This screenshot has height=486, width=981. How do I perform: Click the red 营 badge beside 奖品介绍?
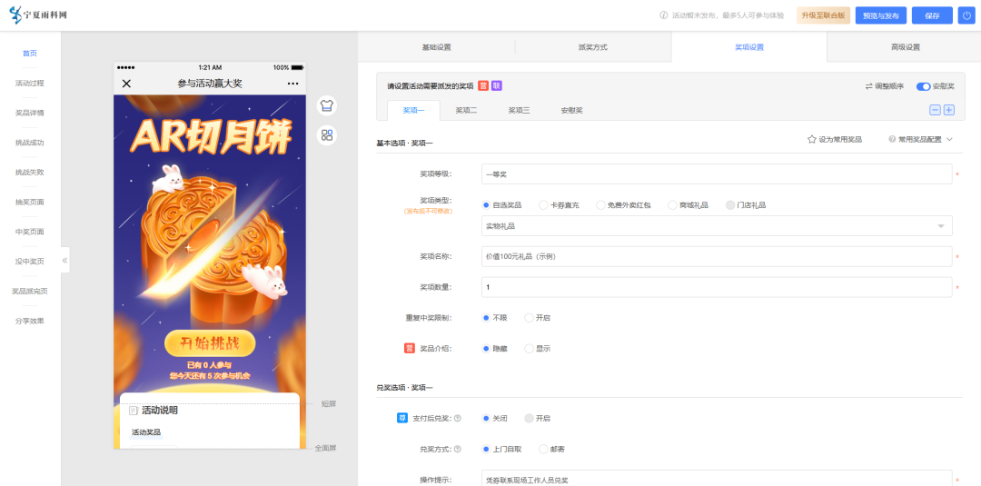(409, 349)
